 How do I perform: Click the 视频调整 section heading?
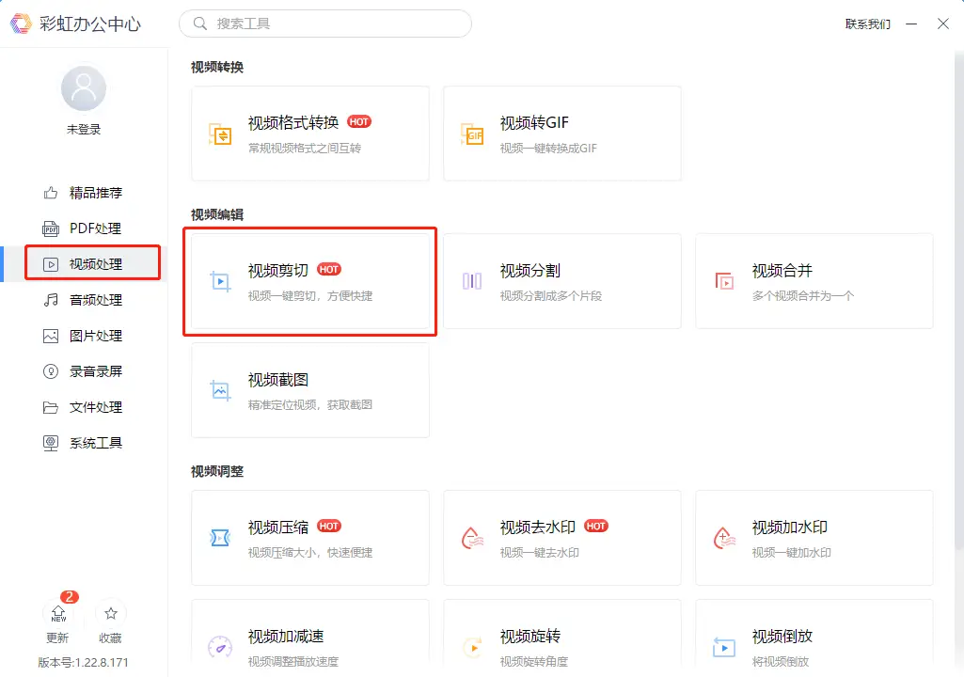coord(217,472)
